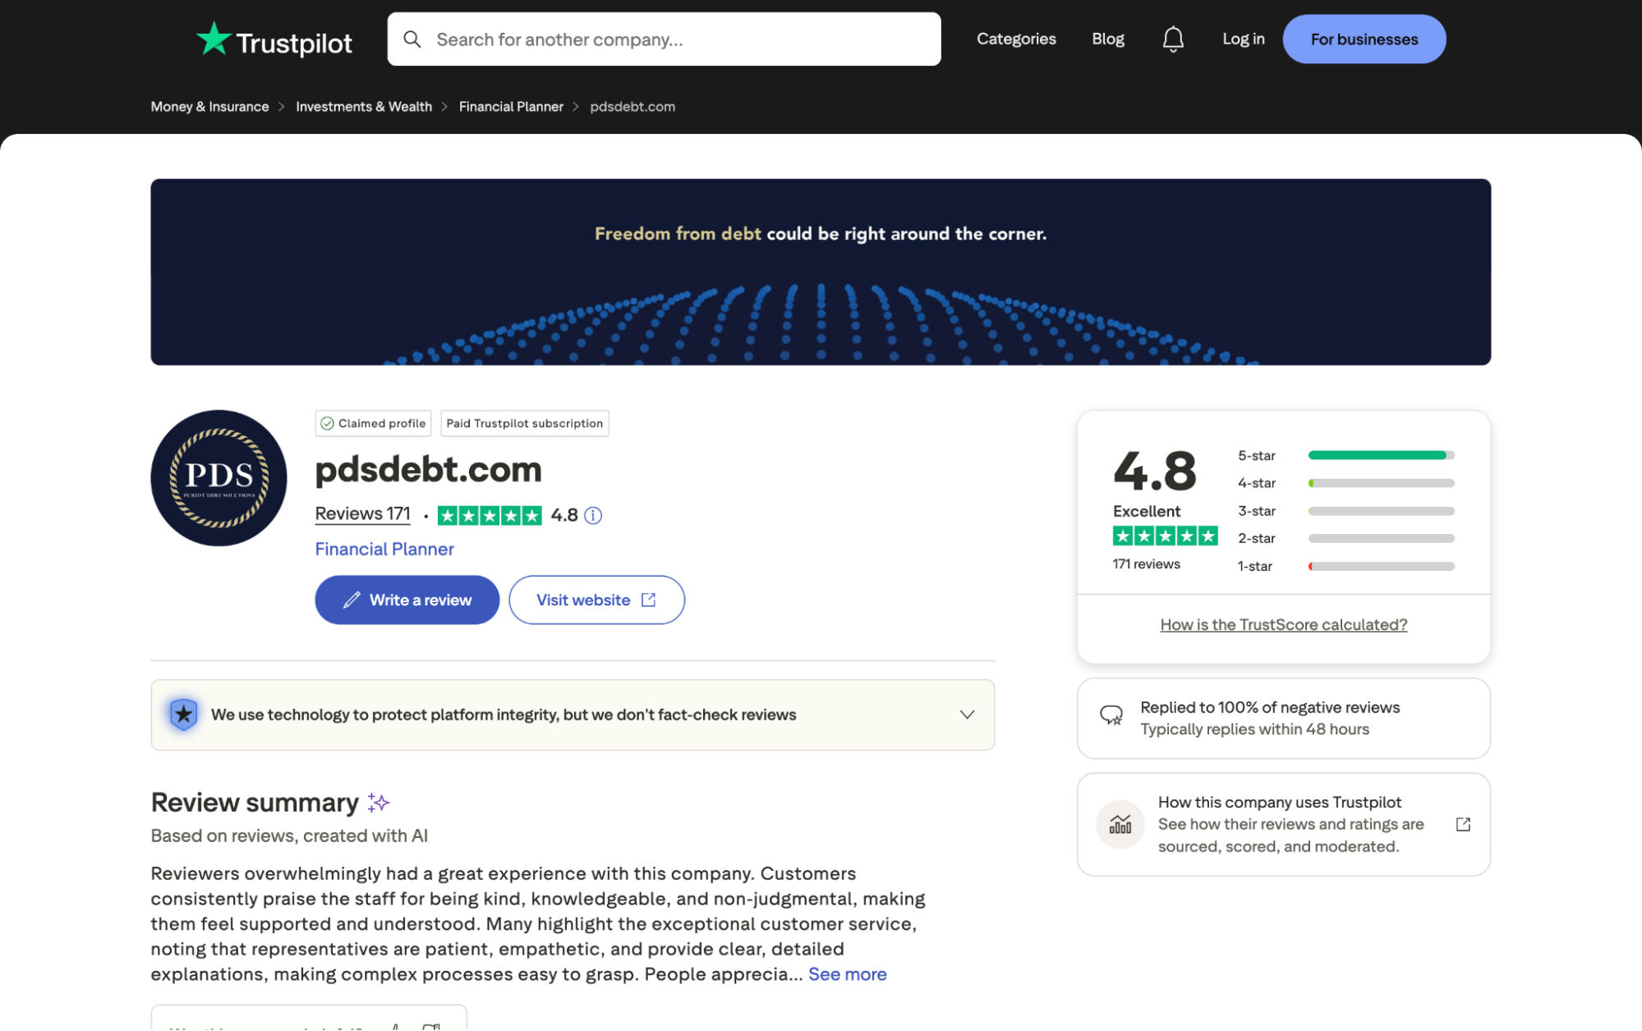
Task: Click the For businesses button
Action: (x=1364, y=39)
